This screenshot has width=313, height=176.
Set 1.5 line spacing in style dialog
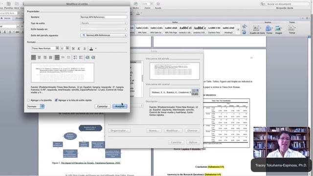[63, 58]
